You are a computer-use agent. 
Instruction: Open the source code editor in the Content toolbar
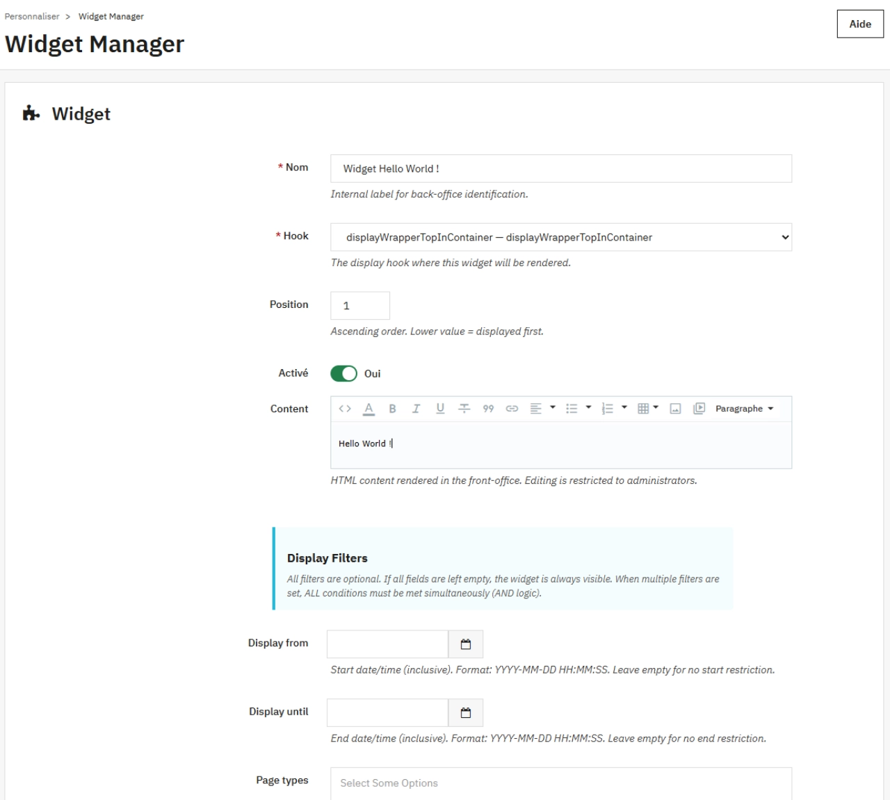point(344,409)
